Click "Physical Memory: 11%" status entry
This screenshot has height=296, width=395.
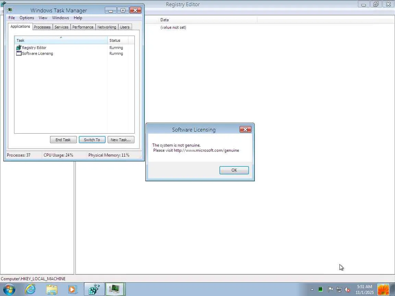109,155
